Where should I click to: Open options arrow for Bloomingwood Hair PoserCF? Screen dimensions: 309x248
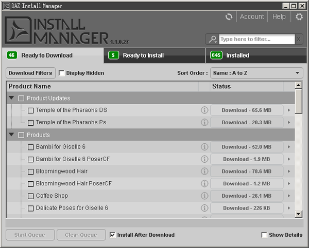[x=289, y=183]
